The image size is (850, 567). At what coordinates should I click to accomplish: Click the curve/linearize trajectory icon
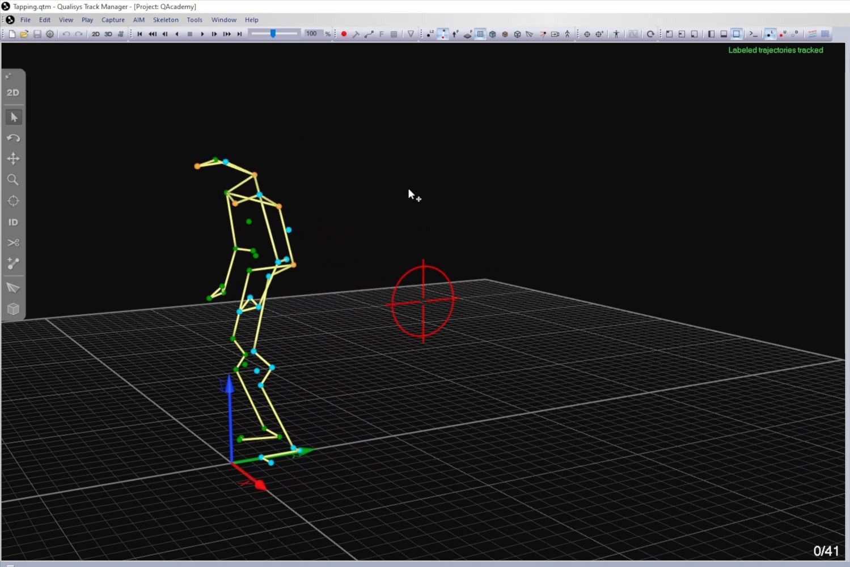pos(369,34)
